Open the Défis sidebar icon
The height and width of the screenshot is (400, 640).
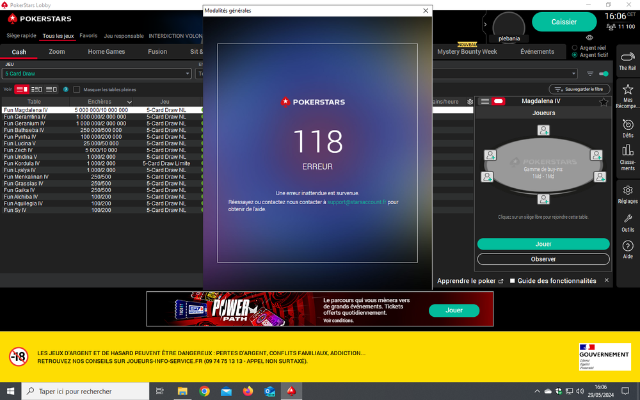pos(627,125)
